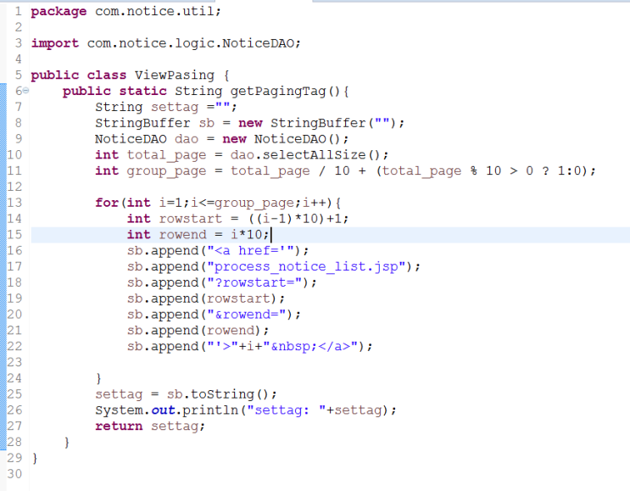This screenshot has height=491, width=630.
Task: Click the '1:0' ternary result on line 11
Action: [x=569, y=170]
